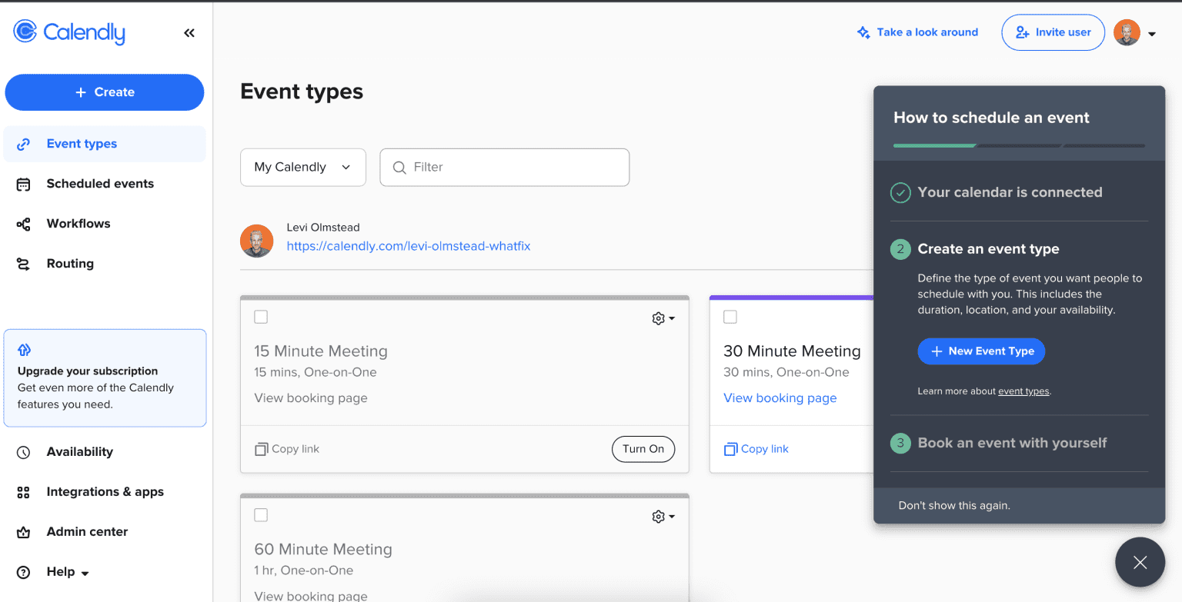
Task: Click the sparkle icon beside Take a look around
Action: pyautogui.click(x=863, y=32)
